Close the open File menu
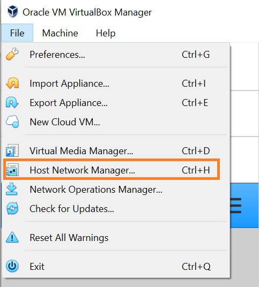This screenshot has height=287, width=259. point(17,33)
